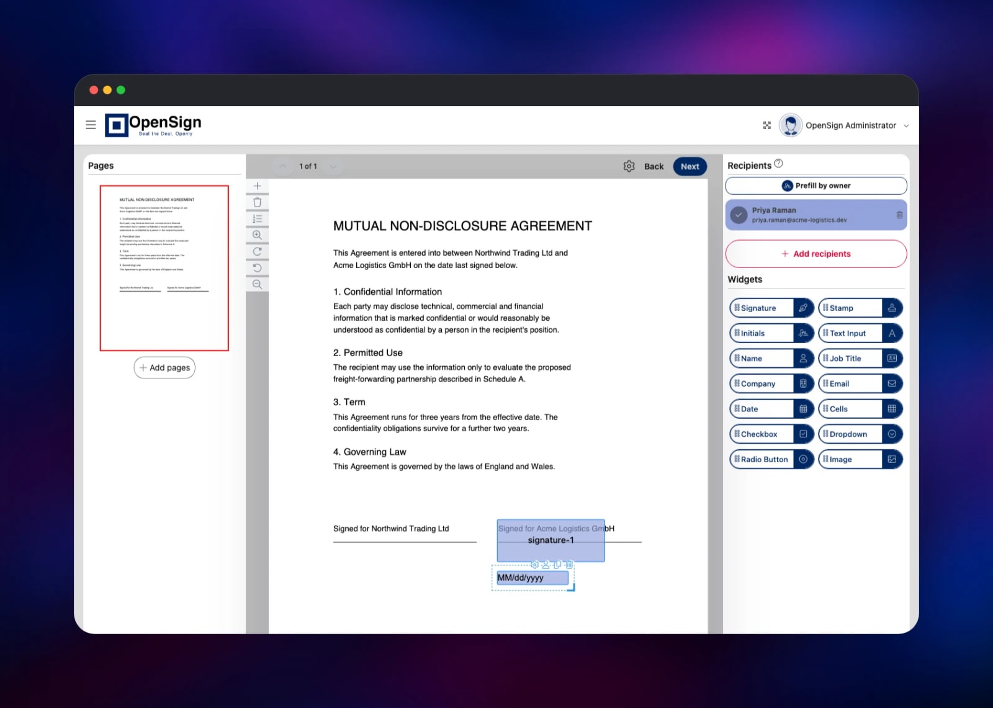The image size is (993, 708).
Task: Choose the Text Input widget
Action: click(x=860, y=333)
